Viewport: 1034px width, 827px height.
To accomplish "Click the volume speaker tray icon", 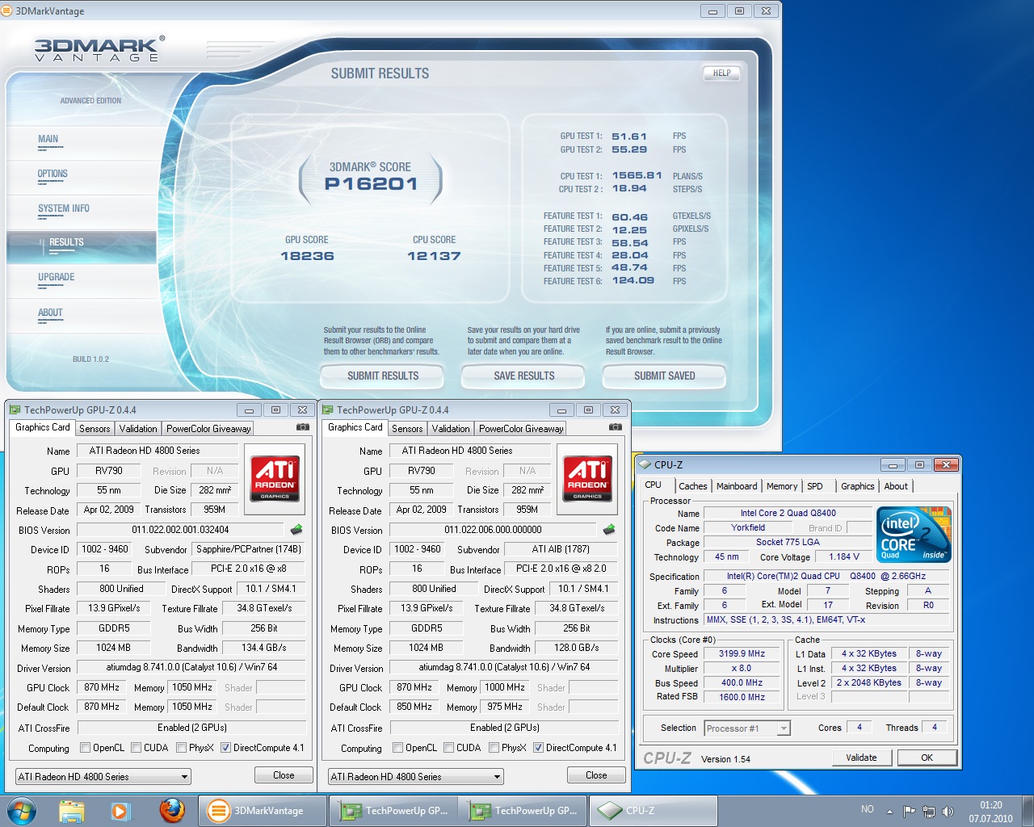I will coord(948,811).
